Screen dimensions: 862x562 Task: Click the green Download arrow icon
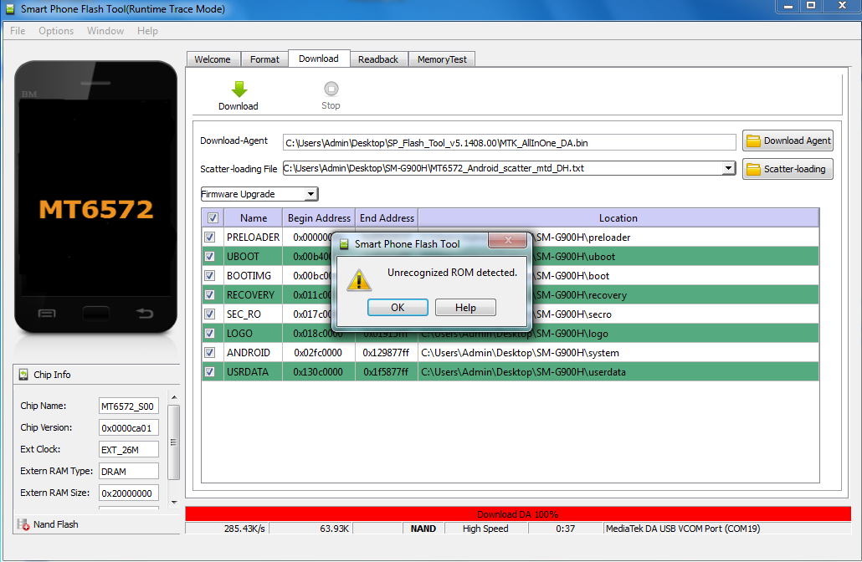click(239, 89)
